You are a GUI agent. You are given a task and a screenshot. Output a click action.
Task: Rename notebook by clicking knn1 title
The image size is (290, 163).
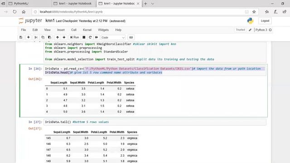tap(50, 20)
